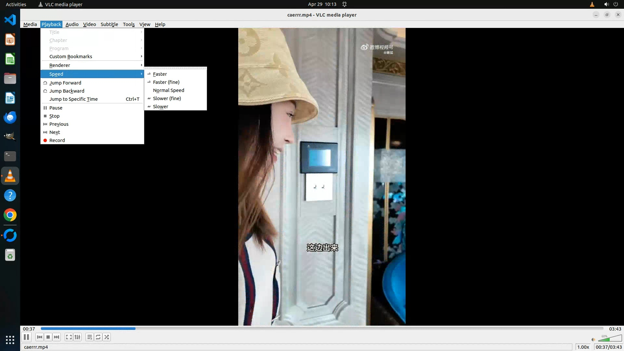Screen dimensions: 624x351
Task: Expand the Custom Bookmarks submenu
Action: [71, 57]
